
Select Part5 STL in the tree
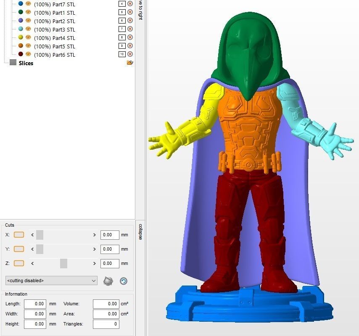pyautogui.click(x=55, y=47)
